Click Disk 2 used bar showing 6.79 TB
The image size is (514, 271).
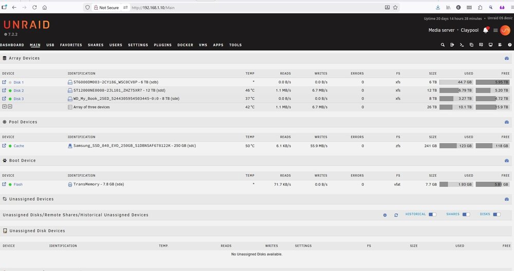point(456,90)
